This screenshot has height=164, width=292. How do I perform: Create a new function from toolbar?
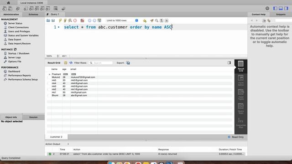(x=48, y=9)
